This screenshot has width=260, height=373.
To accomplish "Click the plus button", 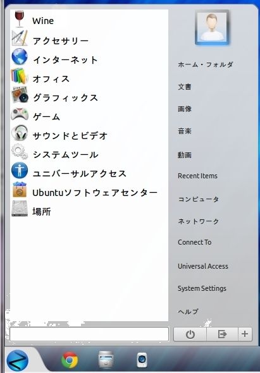I will pos(245,334).
